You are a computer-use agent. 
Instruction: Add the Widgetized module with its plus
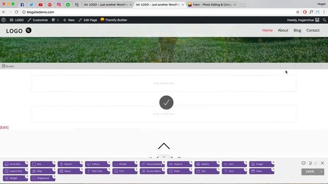[x=54, y=176]
